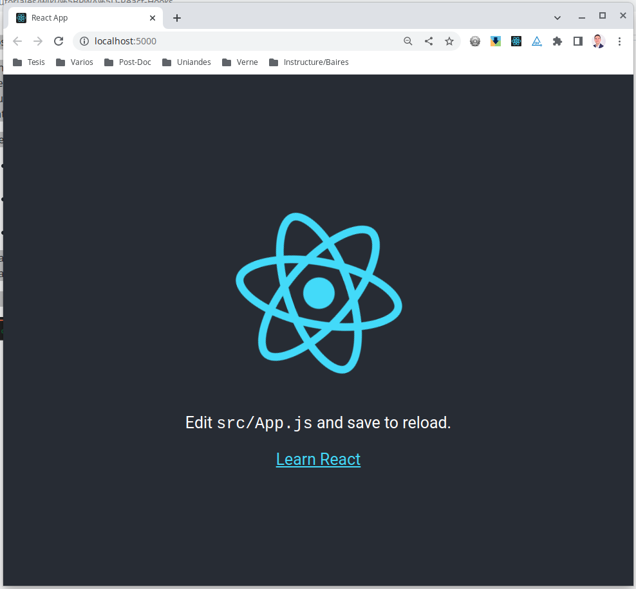Close the React App tab
The height and width of the screenshot is (589, 636).
153,18
